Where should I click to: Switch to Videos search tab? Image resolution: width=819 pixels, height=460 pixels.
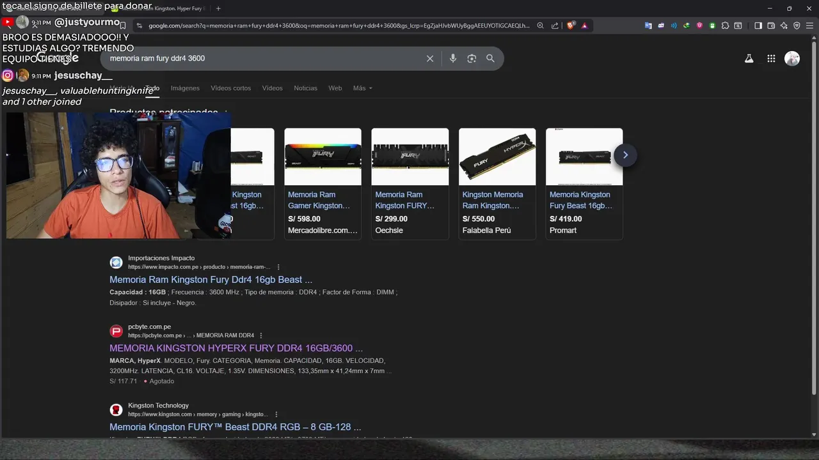(272, 88)
